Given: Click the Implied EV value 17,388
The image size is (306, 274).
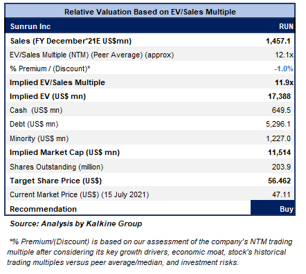Looking at the screenshot, I should [279, 96].
